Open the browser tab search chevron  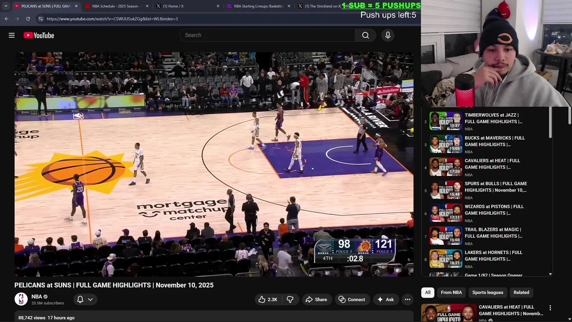[6, 6]
